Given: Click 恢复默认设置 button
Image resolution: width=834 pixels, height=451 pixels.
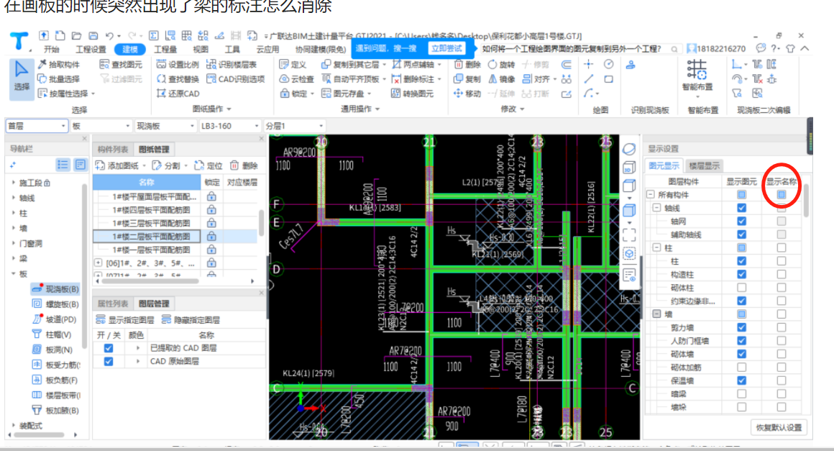Looking at the screenshot, I should pyautogui.click(x=779, y=427).
